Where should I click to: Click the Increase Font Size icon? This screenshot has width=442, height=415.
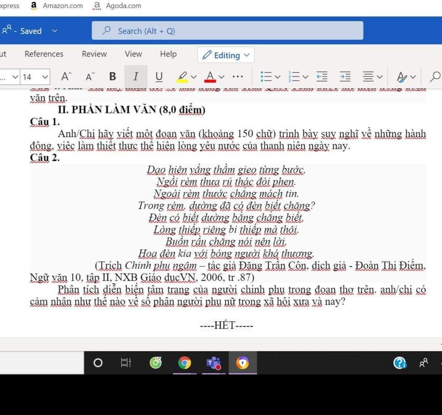pyautogui.click(x=66, y=76)
